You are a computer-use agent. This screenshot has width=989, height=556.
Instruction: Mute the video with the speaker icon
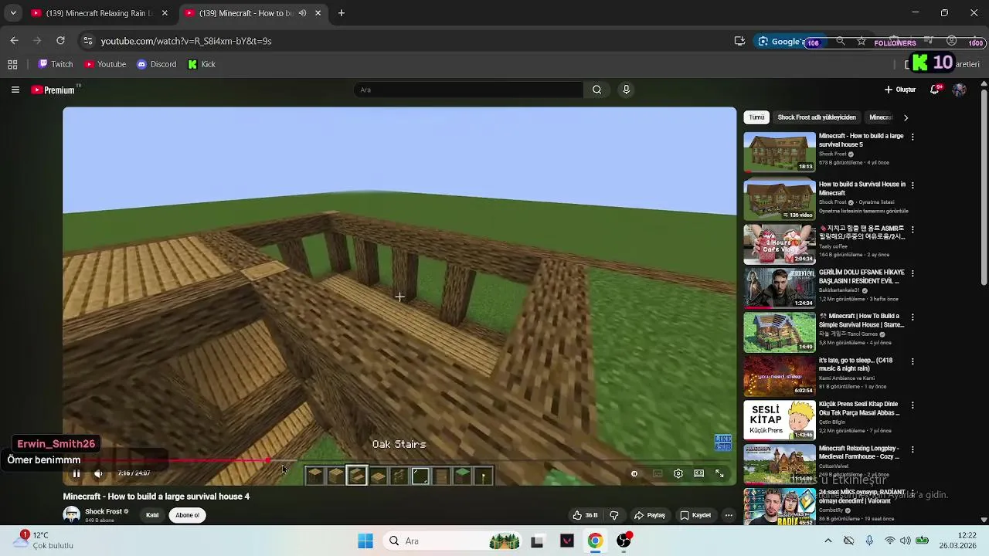pos(98,473)
